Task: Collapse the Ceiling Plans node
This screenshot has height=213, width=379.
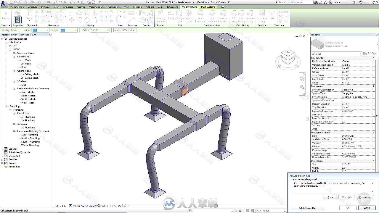Action: click(14, 71)
